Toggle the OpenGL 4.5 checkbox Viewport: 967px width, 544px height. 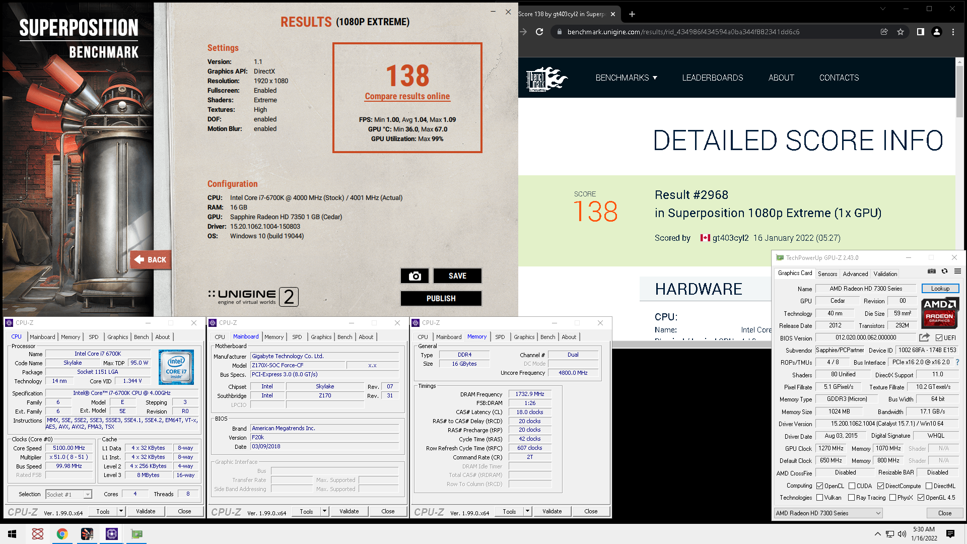(921, 498)
